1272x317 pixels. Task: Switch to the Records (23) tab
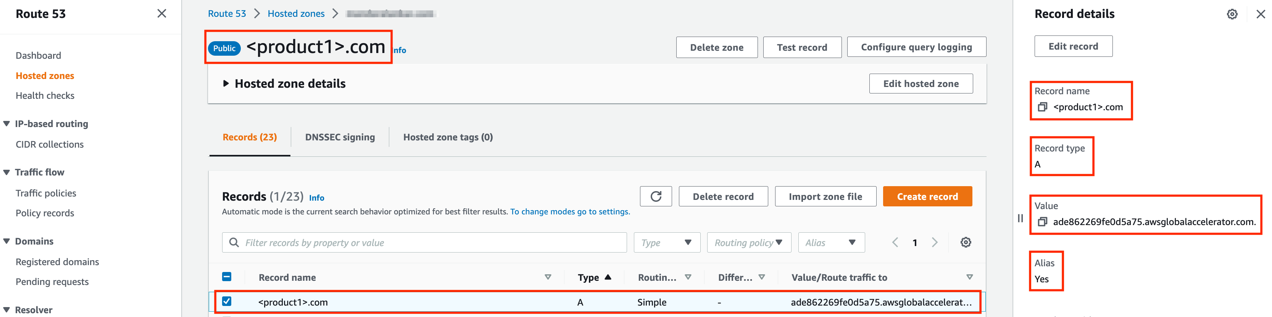click(x=249, y=137)
